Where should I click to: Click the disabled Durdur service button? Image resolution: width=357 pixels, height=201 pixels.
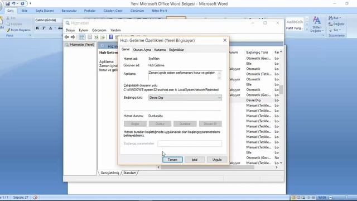tap(160, 124)
